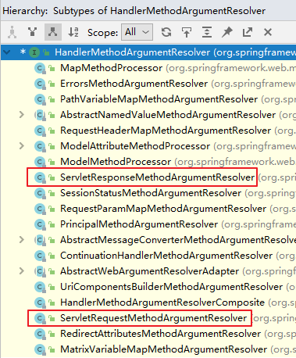Click class icon beside UriComponentsBuilderMethodArgumentResolver

40,287
